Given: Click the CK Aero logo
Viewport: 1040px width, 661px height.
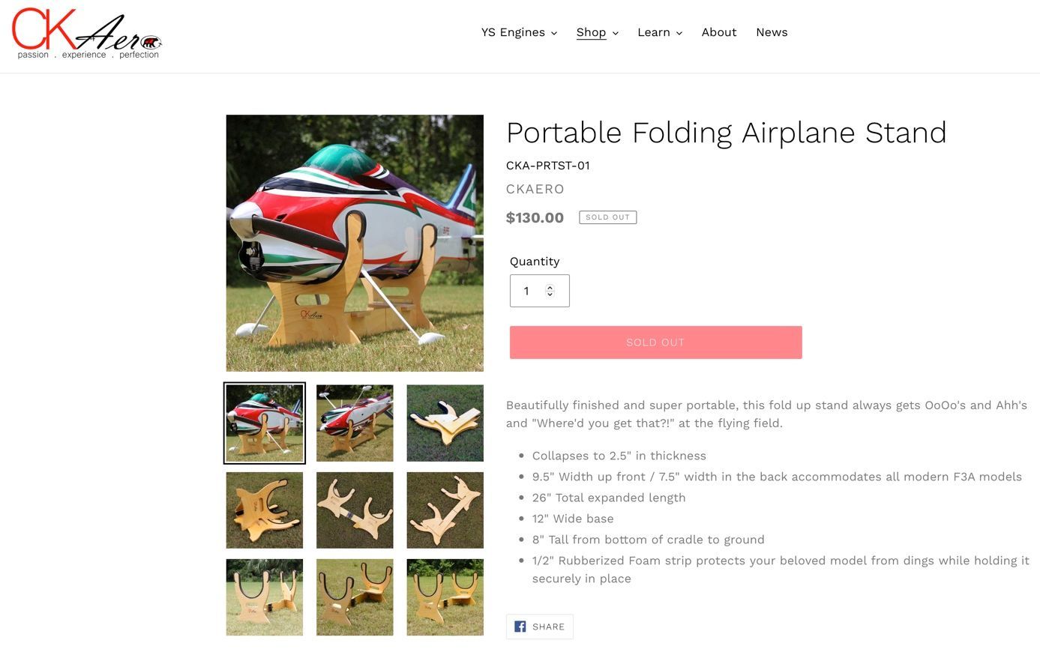Looking at the screenshot, I should [86, 34].
